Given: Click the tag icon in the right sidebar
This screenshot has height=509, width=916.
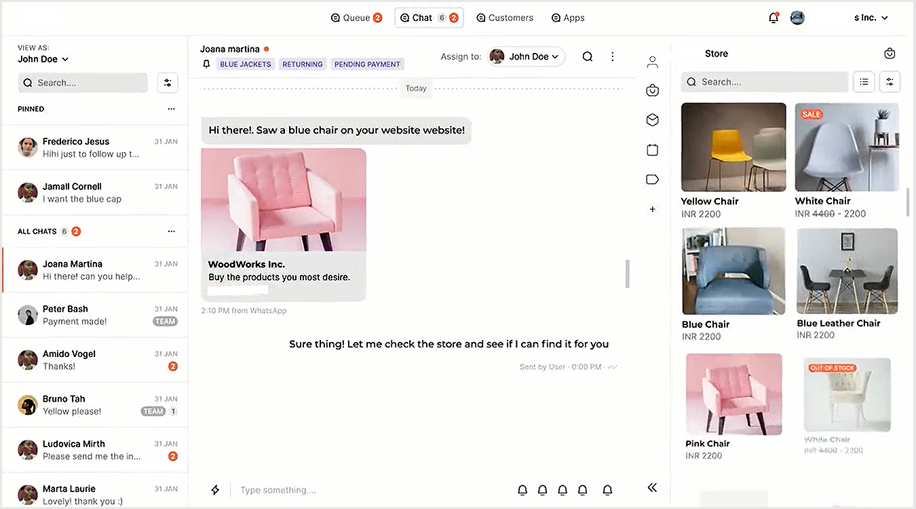Looking at the screenshot, I should [652, 178].
